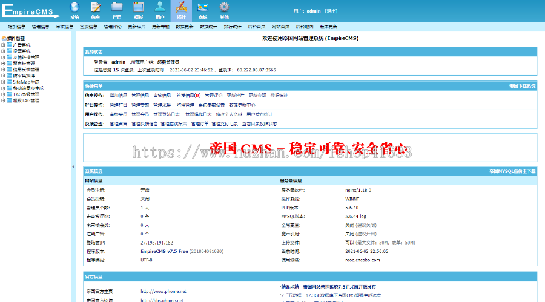Open the 栏目 (Column) folder icon
545x302 pixels.
(x=117, y=7)
